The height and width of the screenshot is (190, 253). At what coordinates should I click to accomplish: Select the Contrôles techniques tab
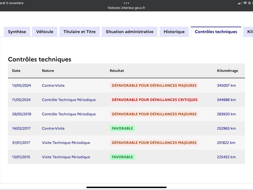[x=216, y=32]
